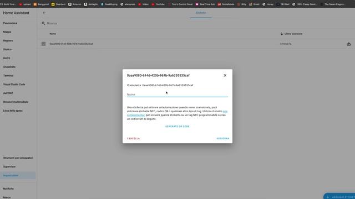Open Marco user profile in sidebar
Image resolution: width=355 pixels, height=199 pixels.
(7, 197)
